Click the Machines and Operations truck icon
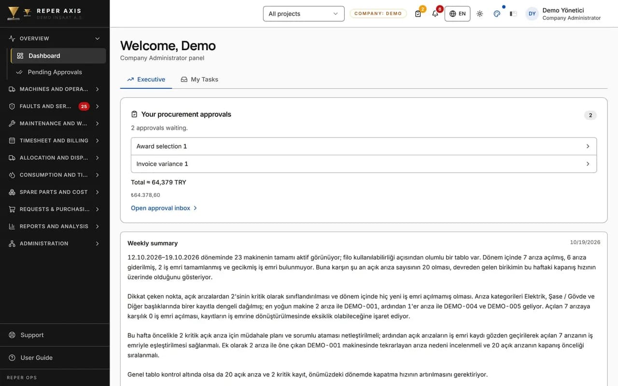The width and height of the screenshot is (618, 386). (x=12, y=89)
